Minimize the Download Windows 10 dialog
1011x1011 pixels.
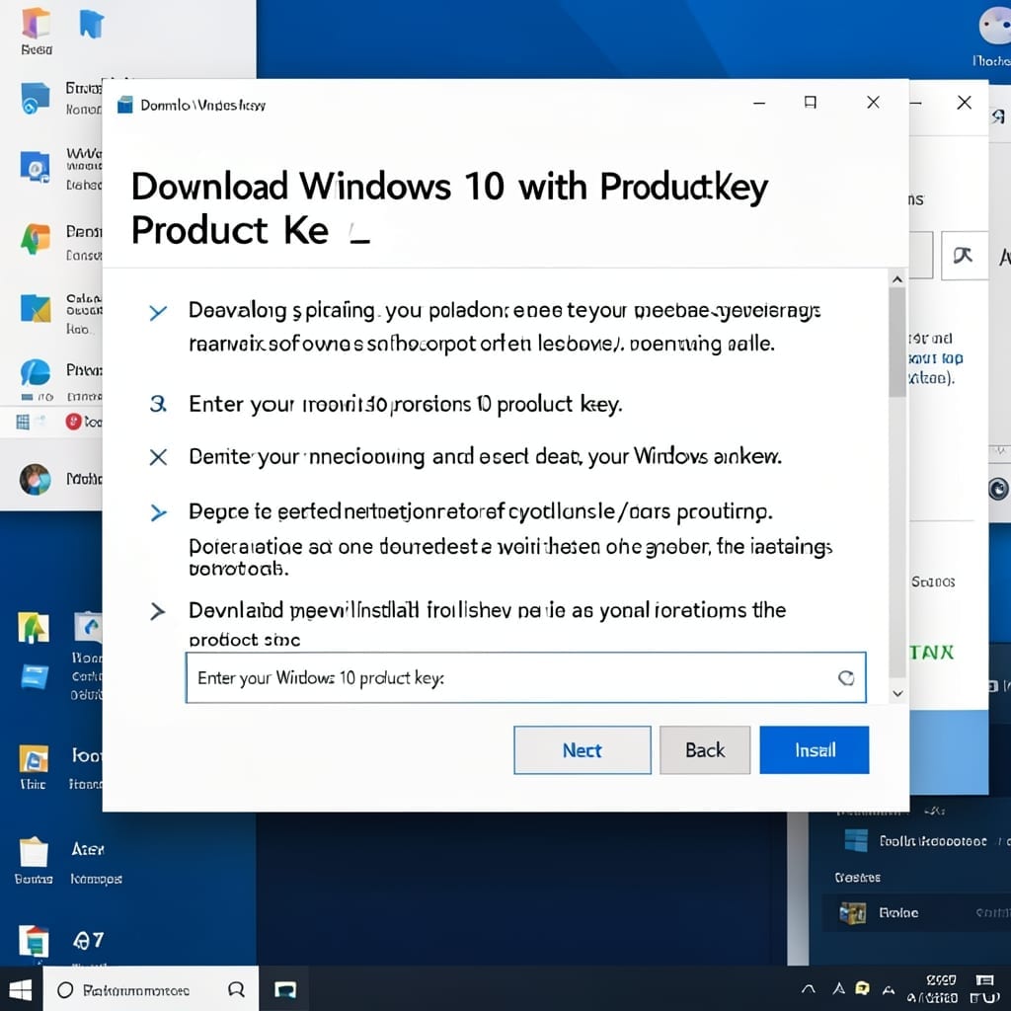(x=759, y=103)
